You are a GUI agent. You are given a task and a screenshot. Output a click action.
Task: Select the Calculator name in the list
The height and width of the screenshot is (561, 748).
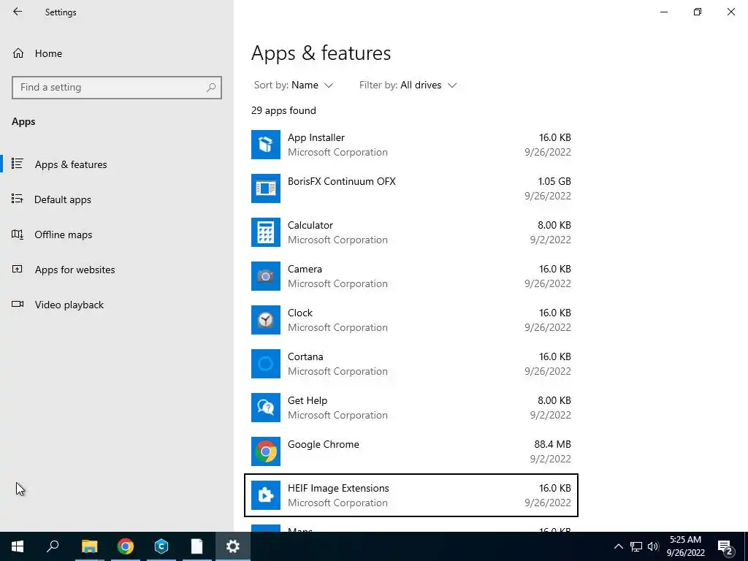pos(310,225)
